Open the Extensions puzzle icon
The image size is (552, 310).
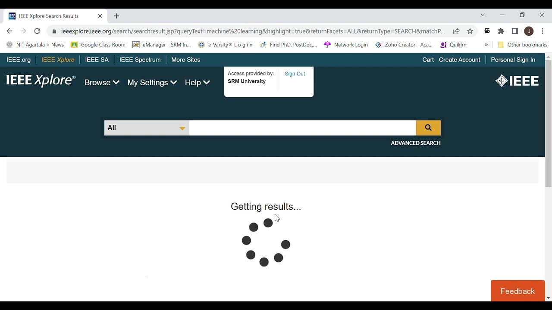tap(501, 31)
